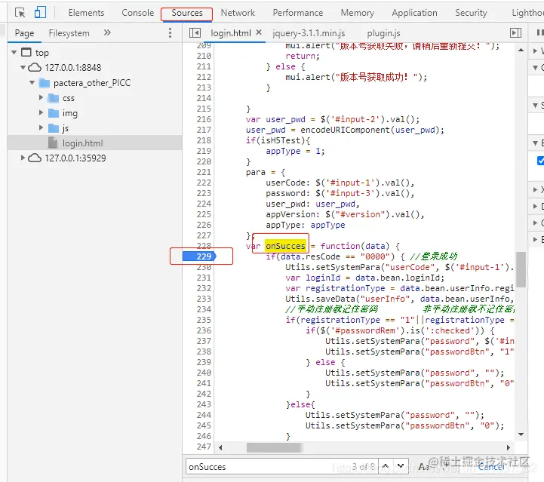Click the login.html file icon in the tree

point(53,143)
